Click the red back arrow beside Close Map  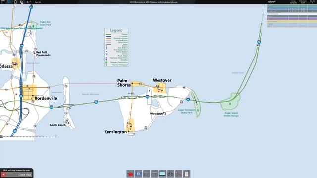click(x=3, y=175)
